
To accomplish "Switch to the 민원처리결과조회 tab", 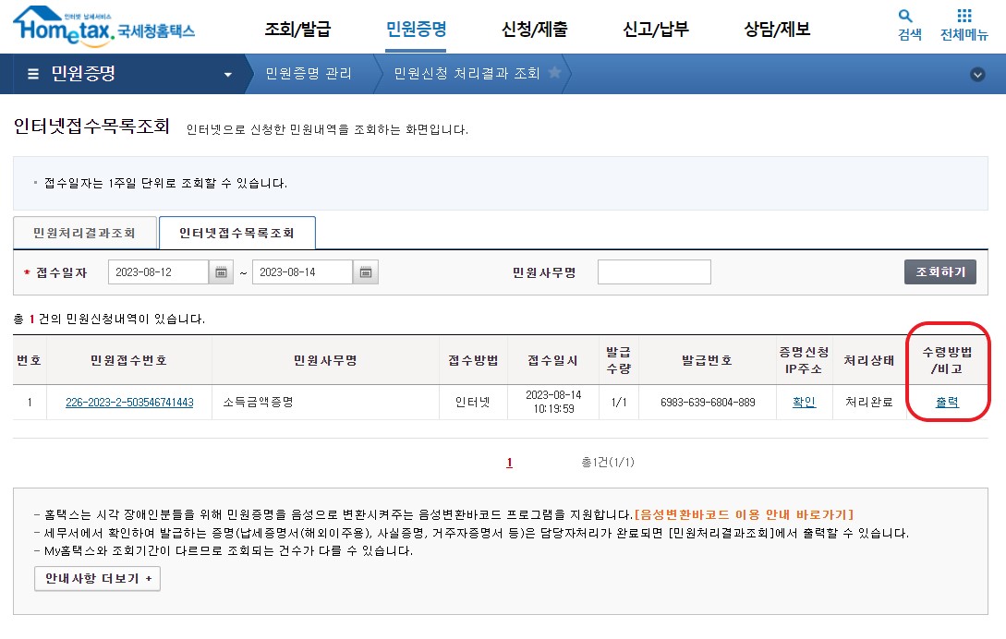I will click(83, 233).
